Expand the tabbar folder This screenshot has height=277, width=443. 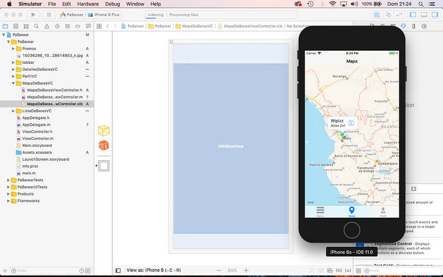click(x=14, y=63)
